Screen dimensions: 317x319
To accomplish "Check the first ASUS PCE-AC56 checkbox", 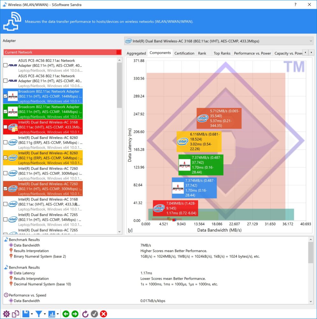I will pos(5,65).
